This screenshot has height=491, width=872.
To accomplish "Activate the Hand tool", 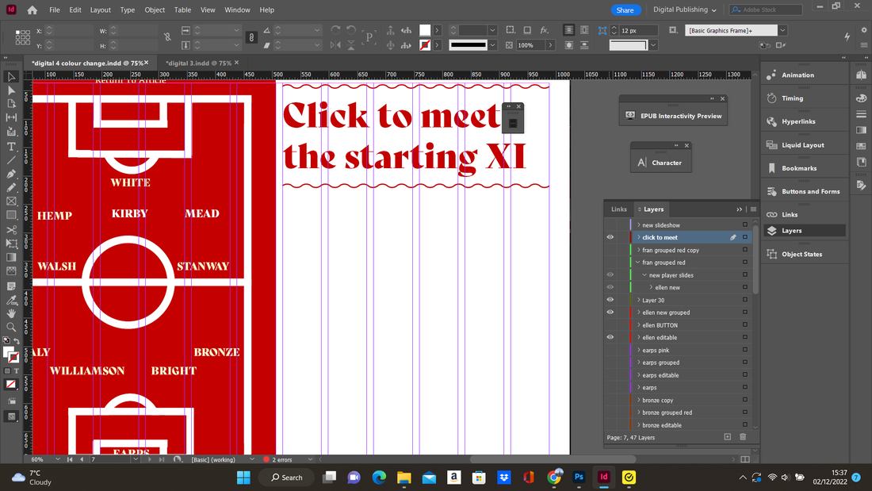I will coord(11,313).
